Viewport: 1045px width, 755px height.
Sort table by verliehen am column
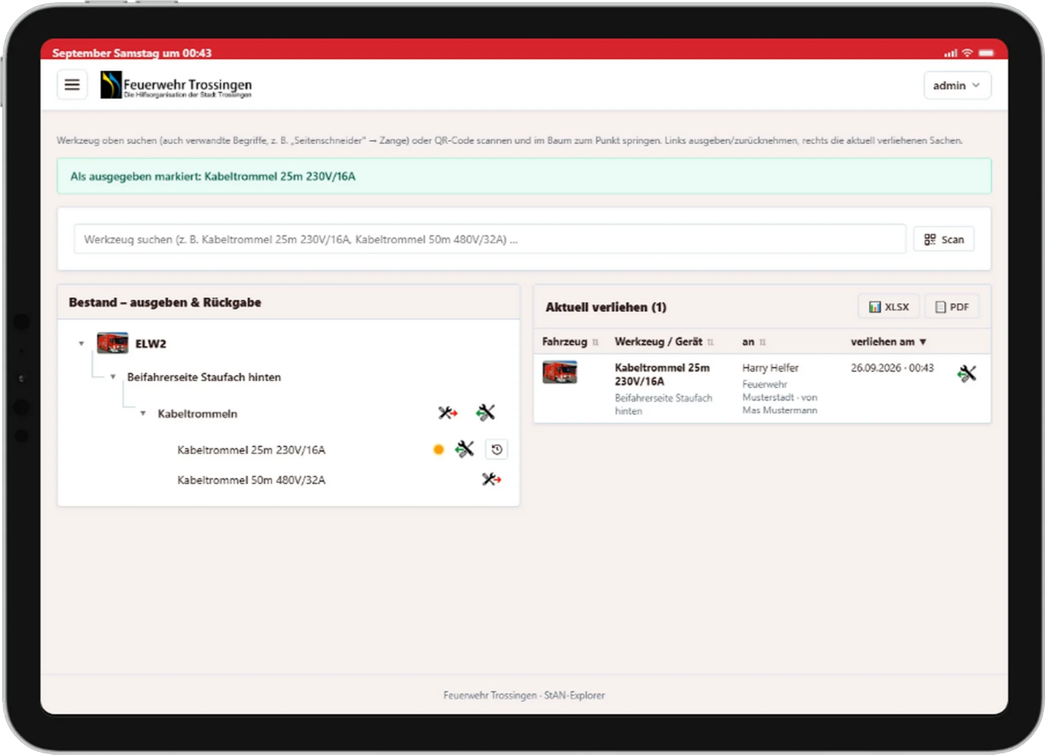click(889, 342)
